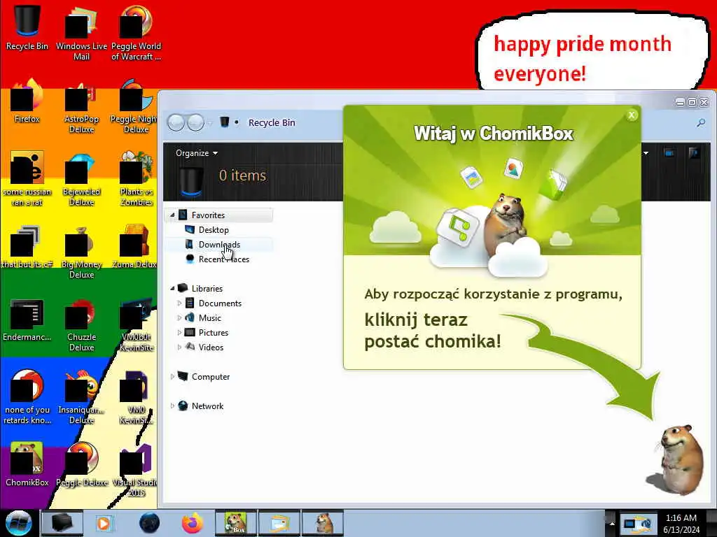Viewport: 717px width, 537px height.
Task: Collapse the Favorites tree group
Action: 172,215
